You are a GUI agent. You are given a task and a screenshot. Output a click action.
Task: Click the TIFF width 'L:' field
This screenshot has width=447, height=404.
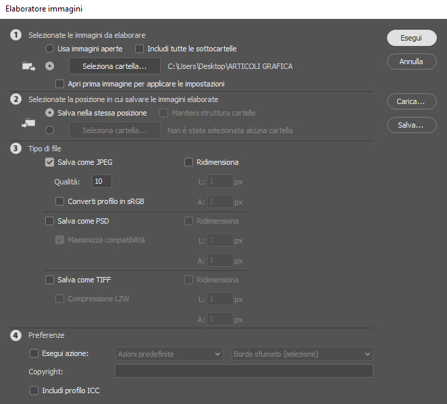[x=220, y=299]
